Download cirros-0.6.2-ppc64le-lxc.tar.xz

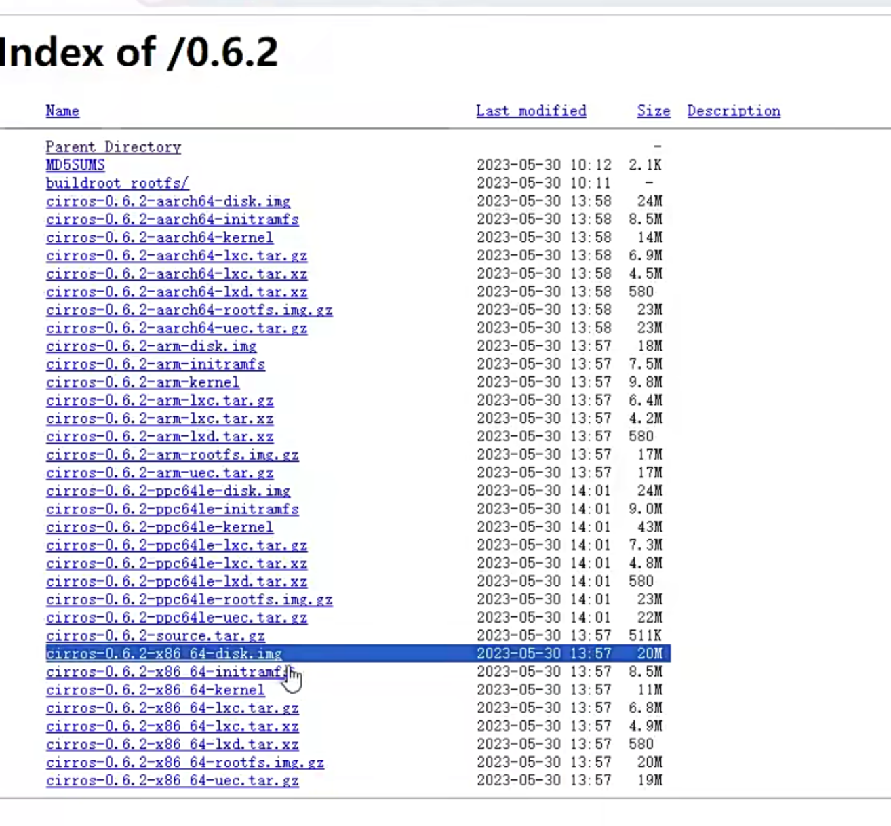click(x=176, y=563)
